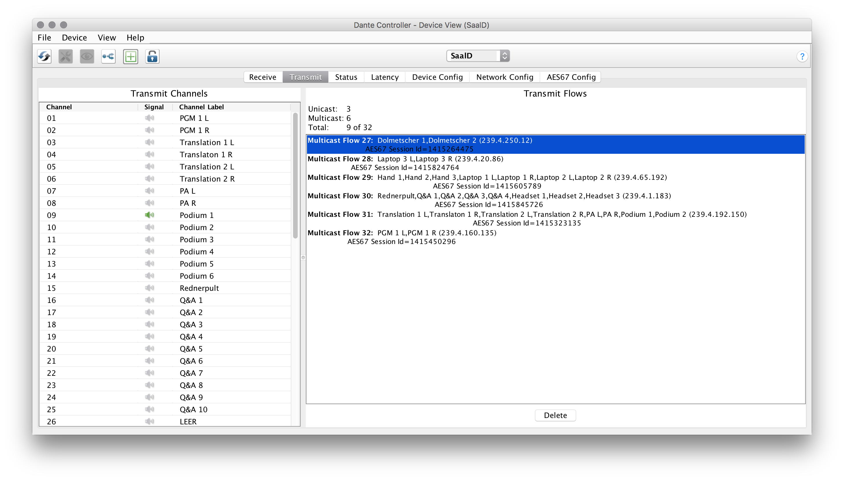Open the SaalD device dropdown
This screenshot has height=481, width=844.
(x=478, y=56)
